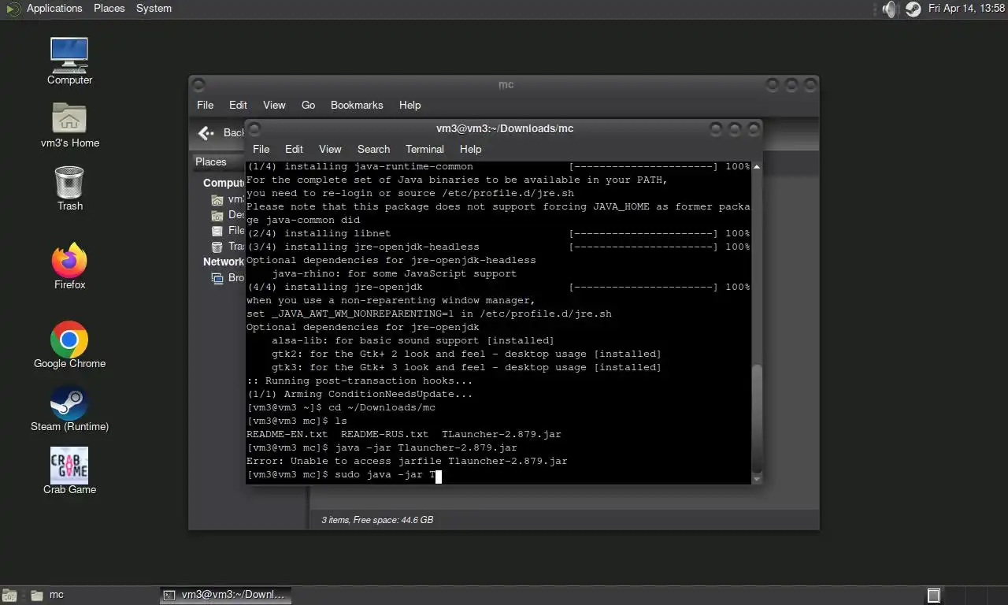Open the System menu
This screenshot has height=605, width=1008.
(154, 9)
